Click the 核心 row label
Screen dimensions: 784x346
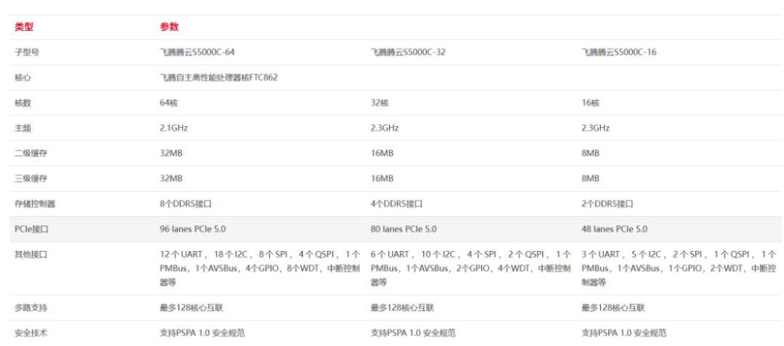(23, 78)
